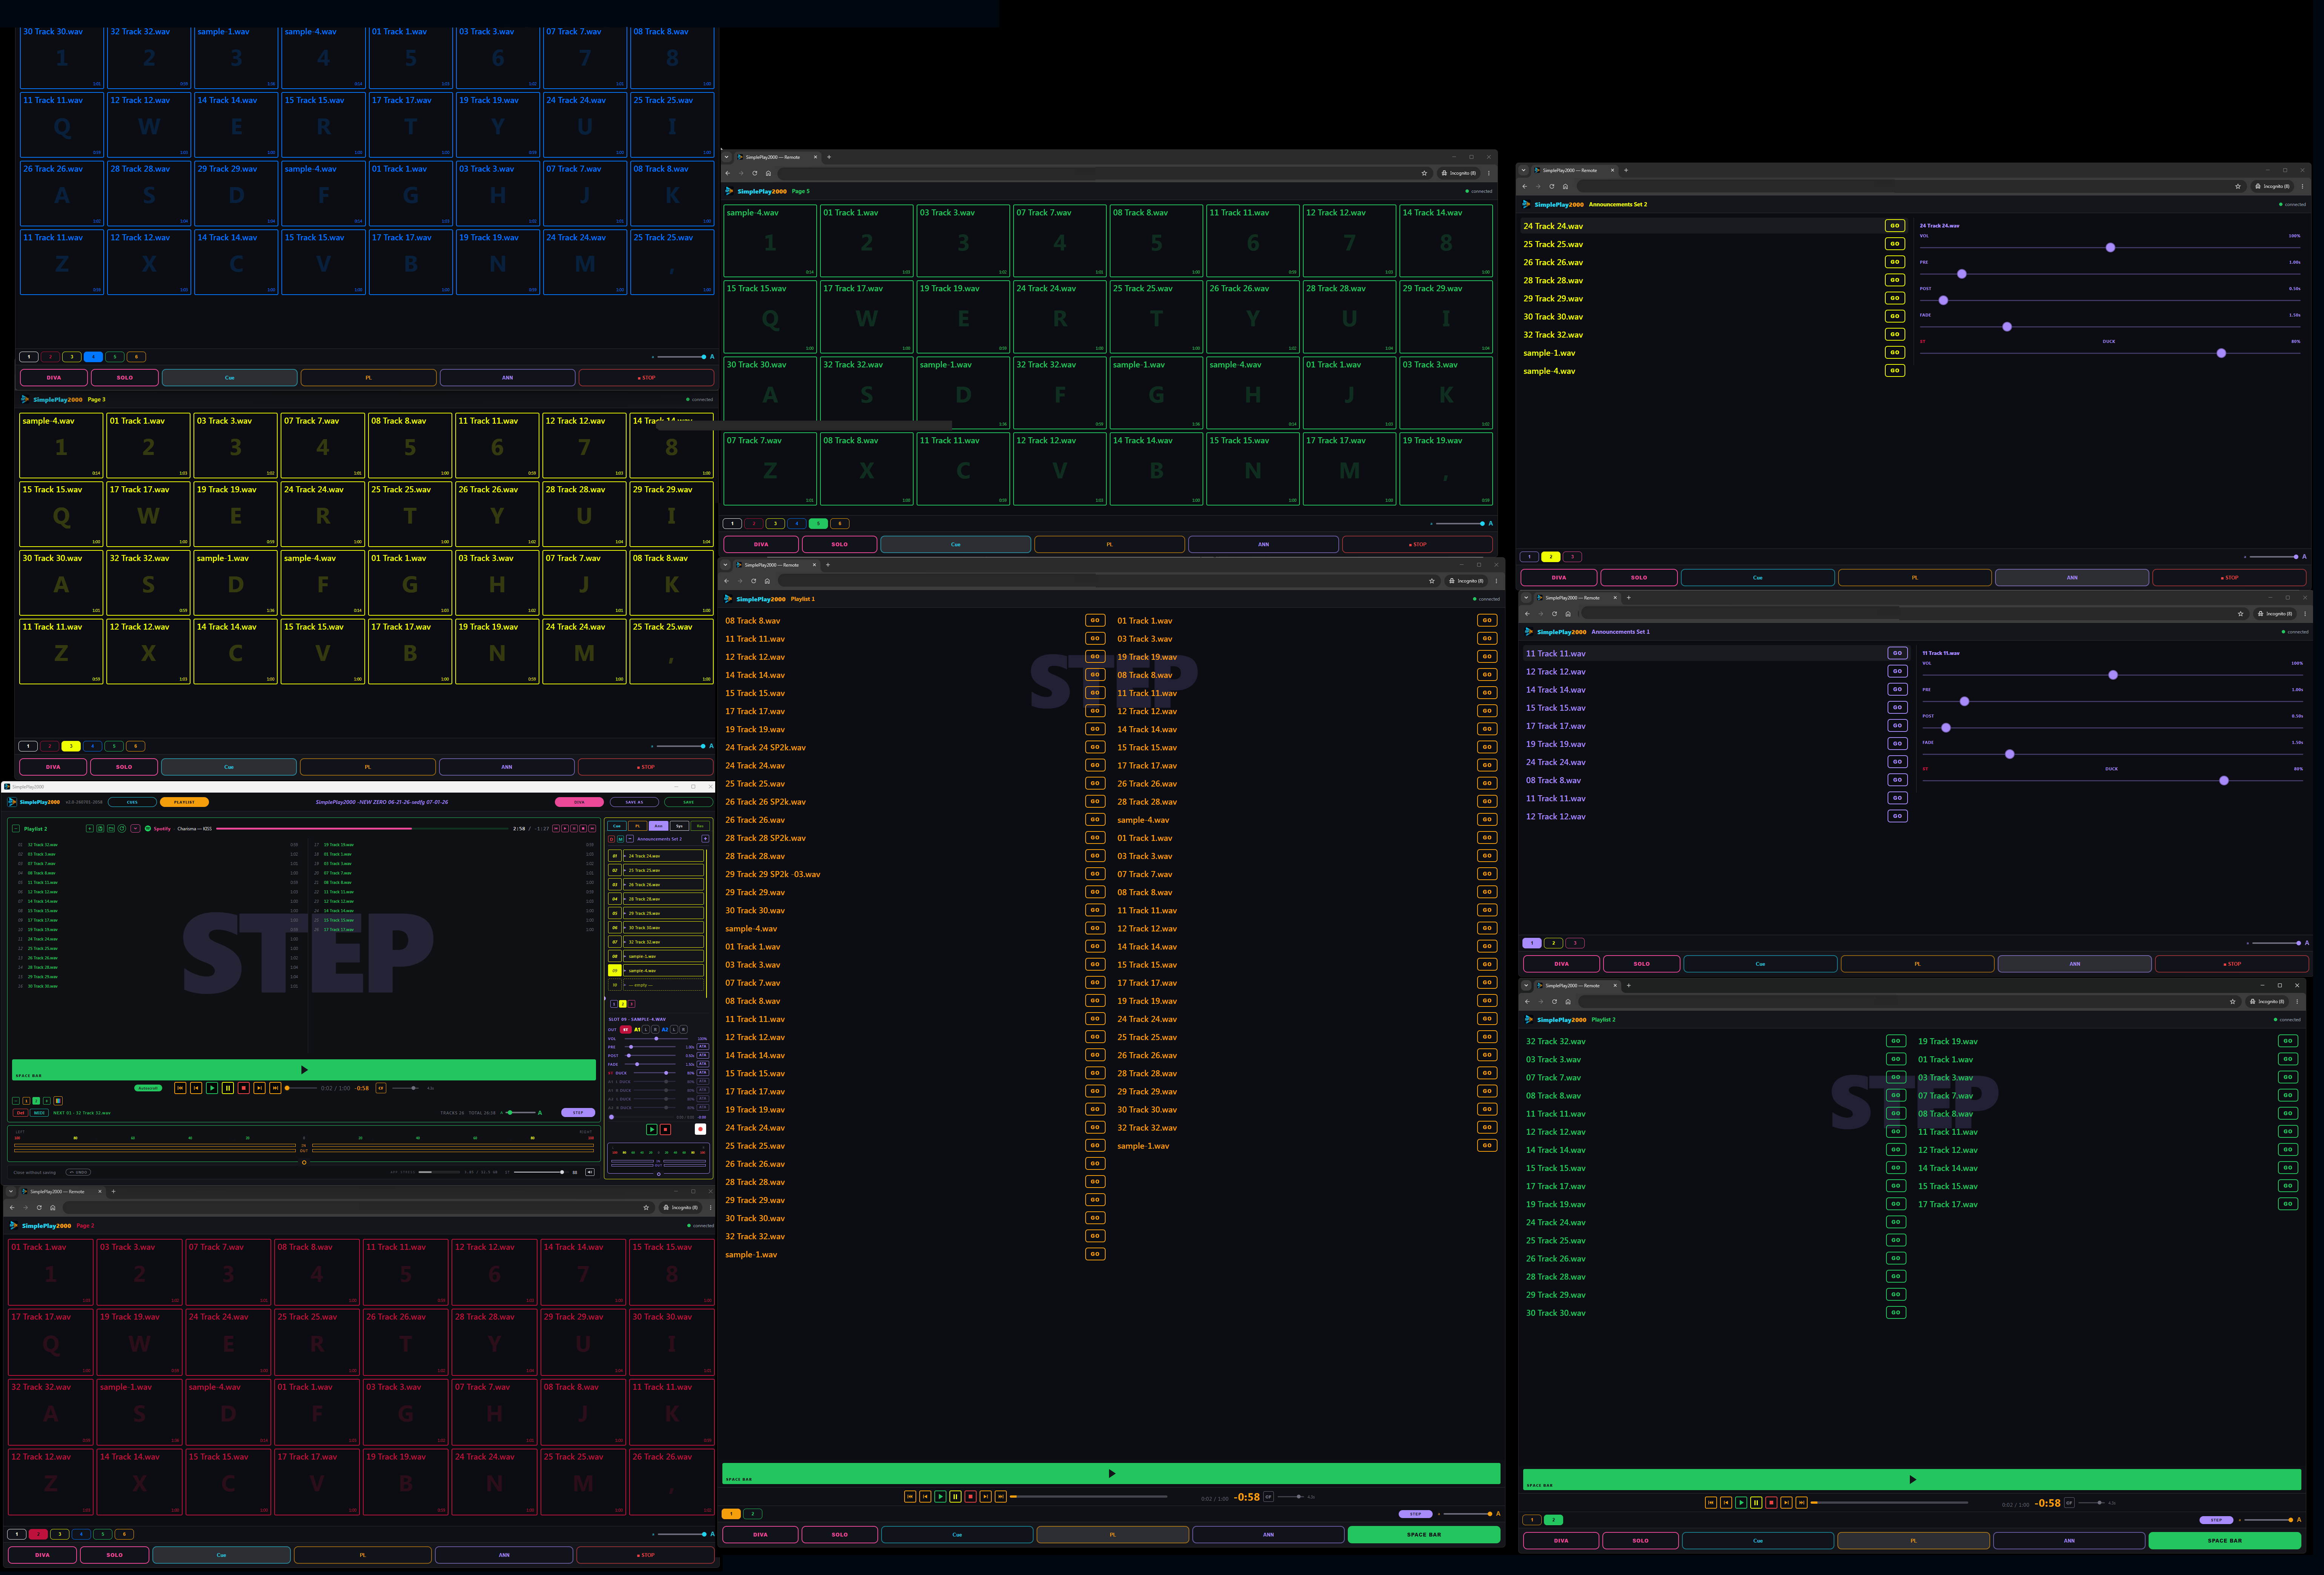Click the green Spotify logo icon
The height and width of the screenshot is (1575, 2324).
click(x=148, y=829)
